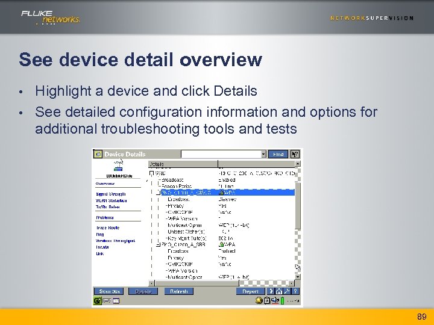434x325 pixels.
Task: Open the Problems link
Action: click(x=105, y=217)
